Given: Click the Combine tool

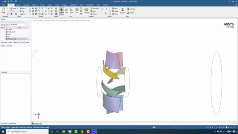Looking at the screenshot, I should (x=86, y=10).
